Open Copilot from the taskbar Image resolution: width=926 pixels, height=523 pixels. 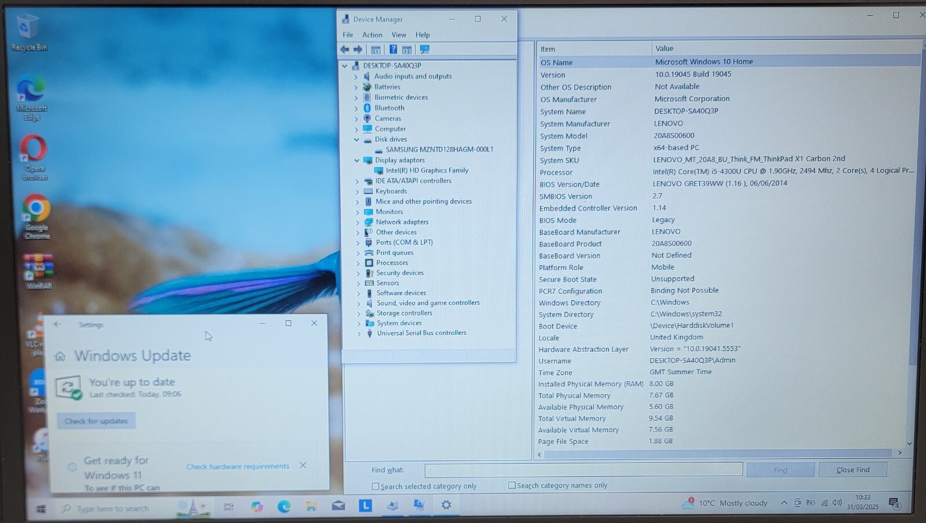[x=257, y=507]
